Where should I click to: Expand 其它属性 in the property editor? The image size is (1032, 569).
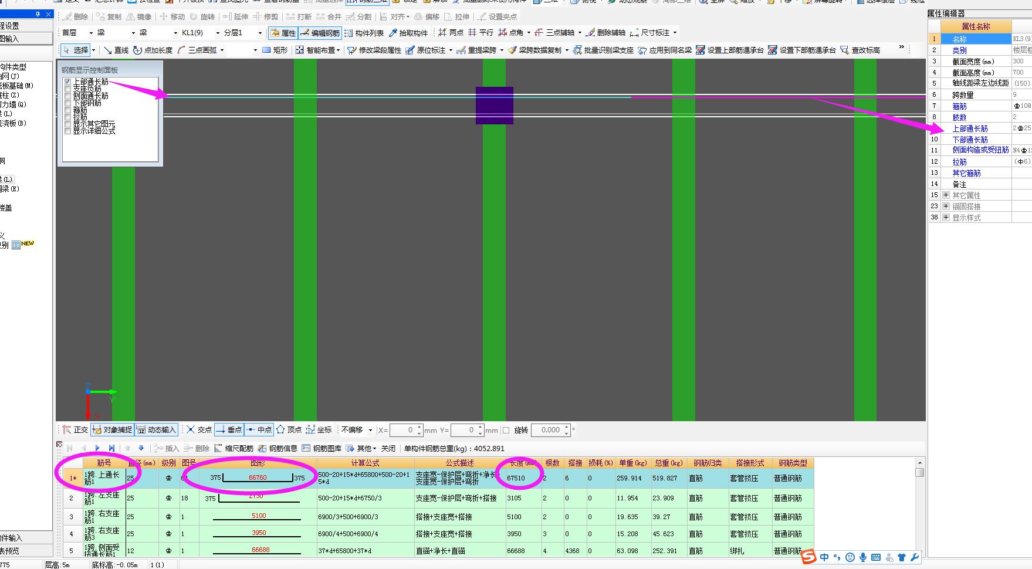pos(946,195)
